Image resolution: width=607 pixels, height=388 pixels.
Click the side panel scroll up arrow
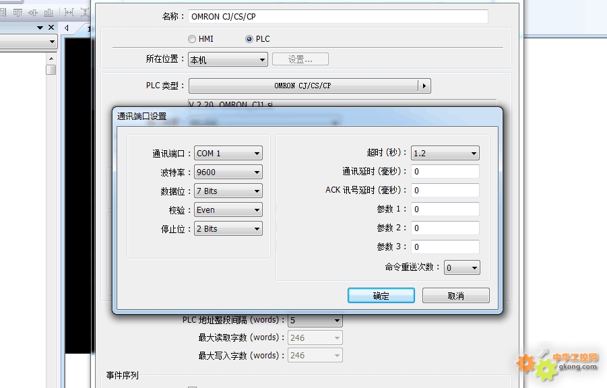pos(51,59)
